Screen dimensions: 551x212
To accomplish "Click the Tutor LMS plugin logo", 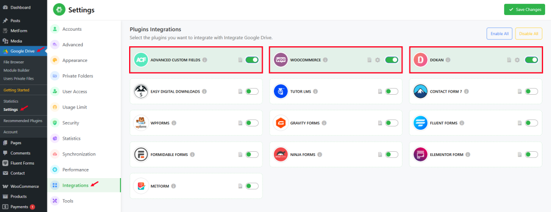I will [281, 91].
